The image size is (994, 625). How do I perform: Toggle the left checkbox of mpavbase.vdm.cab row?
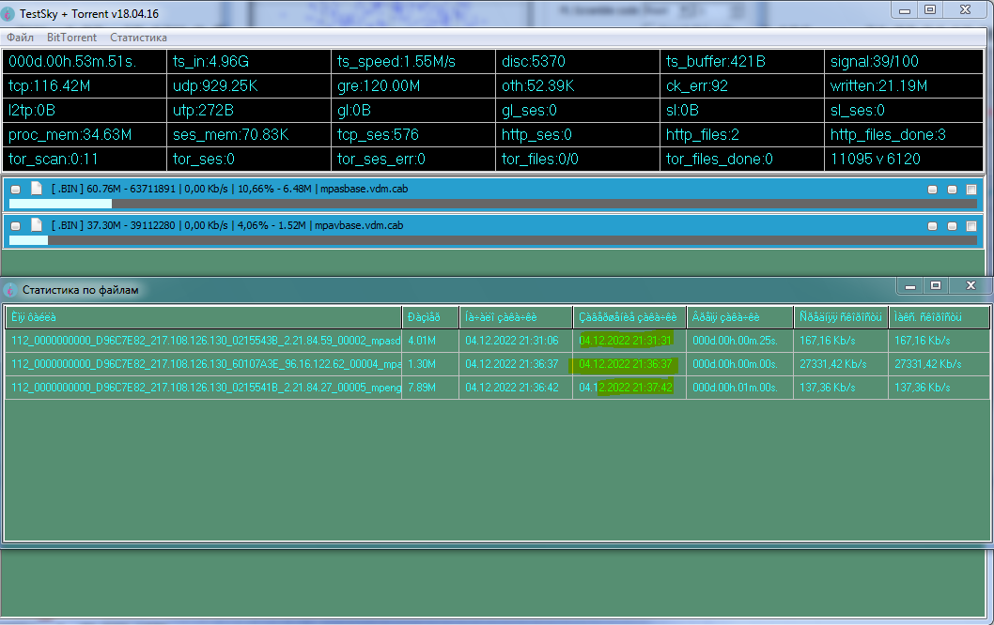coord(15,225)
